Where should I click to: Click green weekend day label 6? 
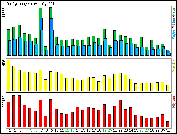[36, 130]
